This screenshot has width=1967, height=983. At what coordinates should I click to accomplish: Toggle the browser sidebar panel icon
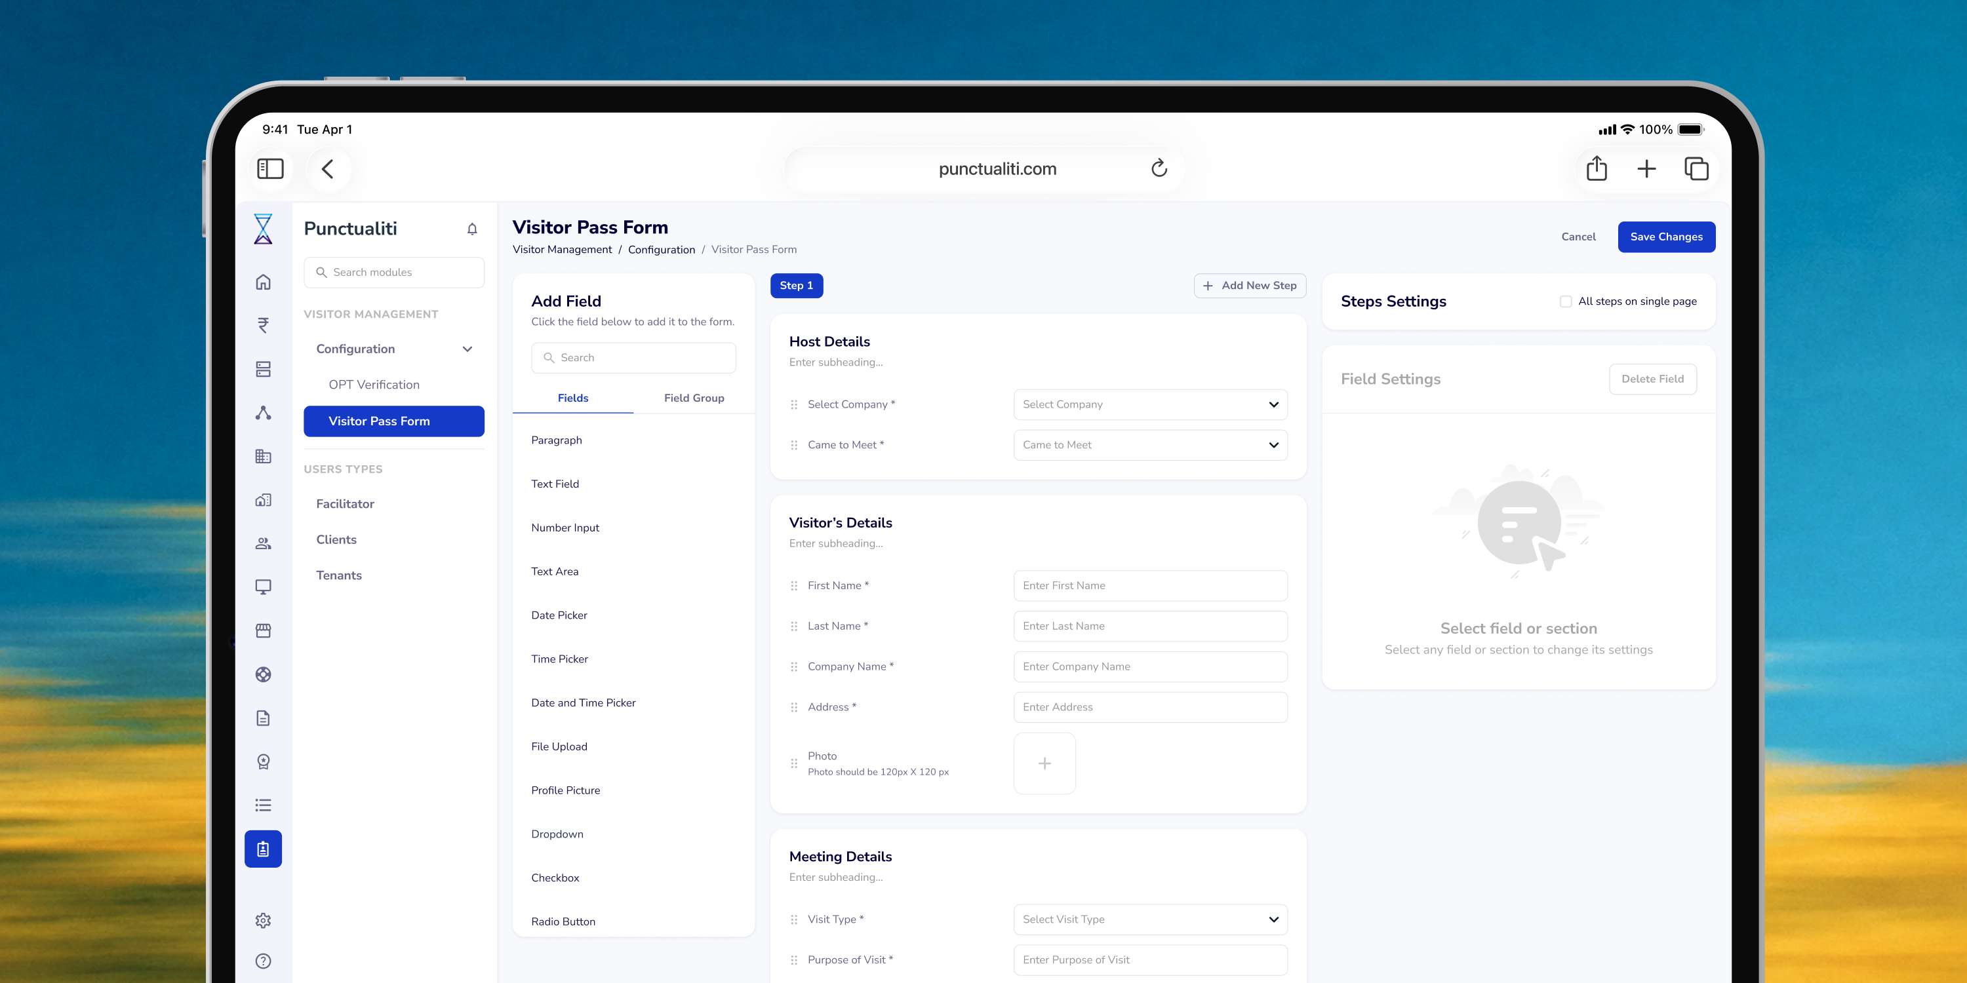[270, 168]
